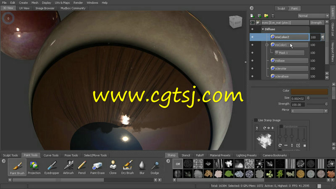Click the Strength value field
This screenshot has height=189, width=336.
click(x=298, y=105)
